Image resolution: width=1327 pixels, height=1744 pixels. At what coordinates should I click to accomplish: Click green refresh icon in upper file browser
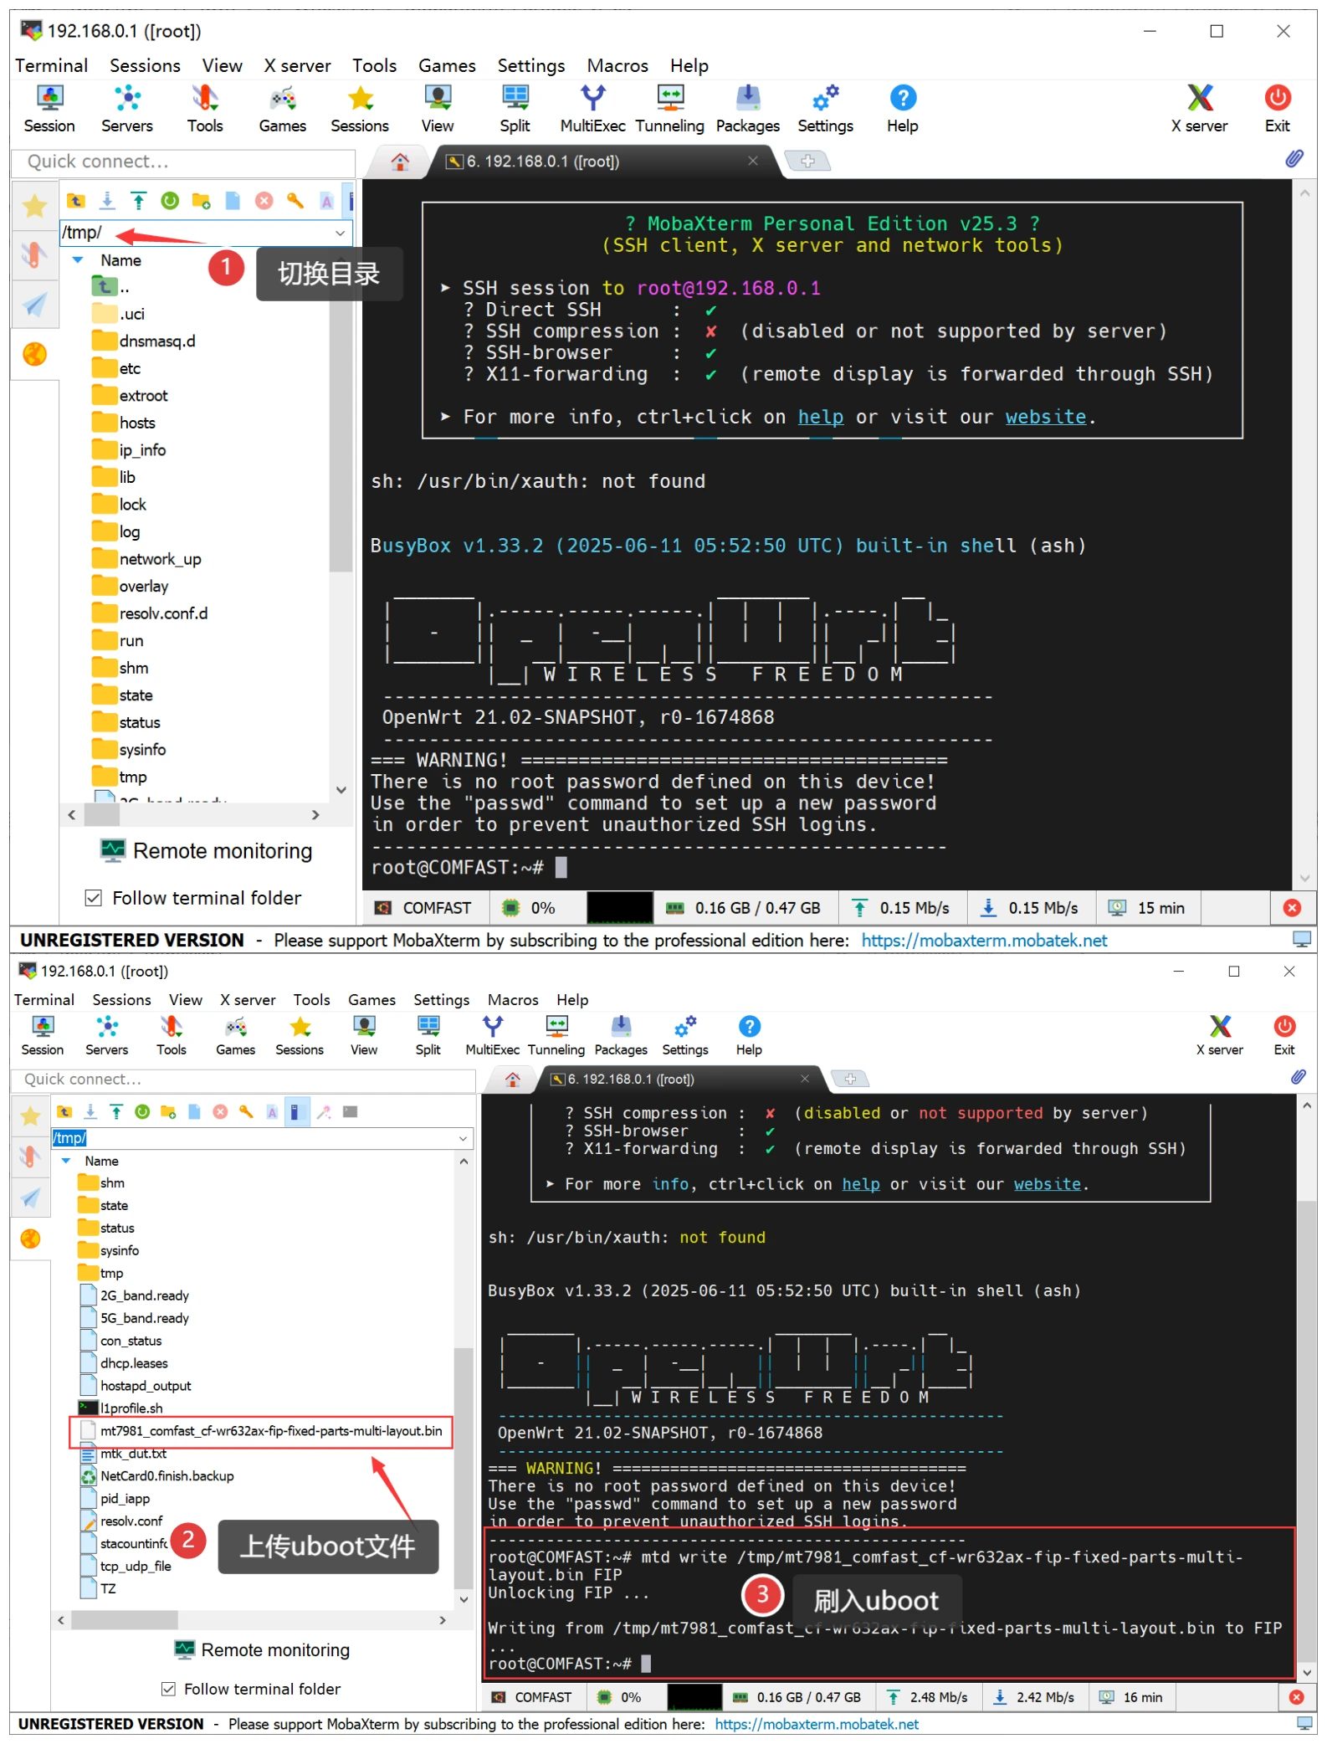click(170, 201)
